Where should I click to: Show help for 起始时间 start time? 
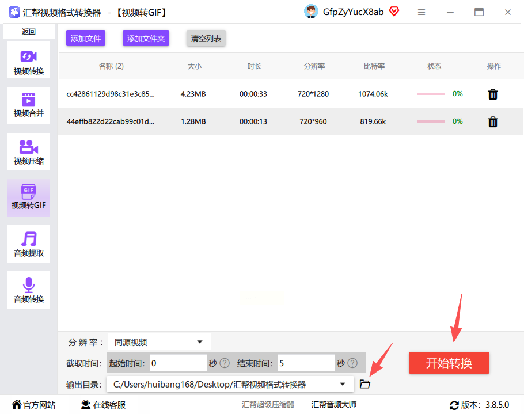click(225, 363)
